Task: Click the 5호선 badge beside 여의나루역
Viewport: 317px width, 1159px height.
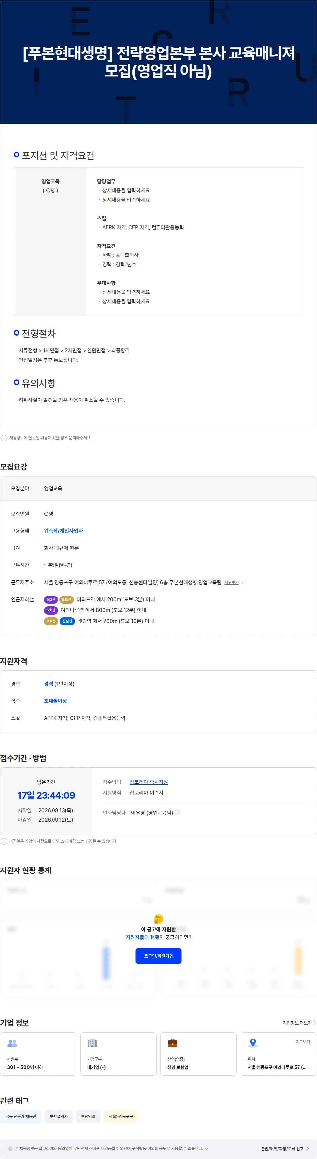Action: (51, 610)
